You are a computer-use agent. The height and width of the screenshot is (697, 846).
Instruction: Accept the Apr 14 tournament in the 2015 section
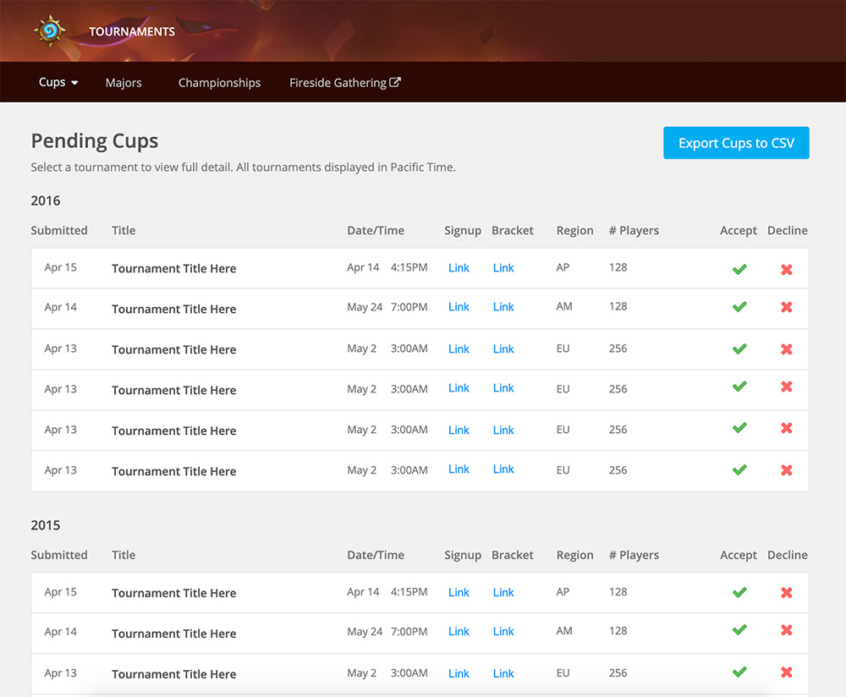pyautogui.click(x=739, y=633)
